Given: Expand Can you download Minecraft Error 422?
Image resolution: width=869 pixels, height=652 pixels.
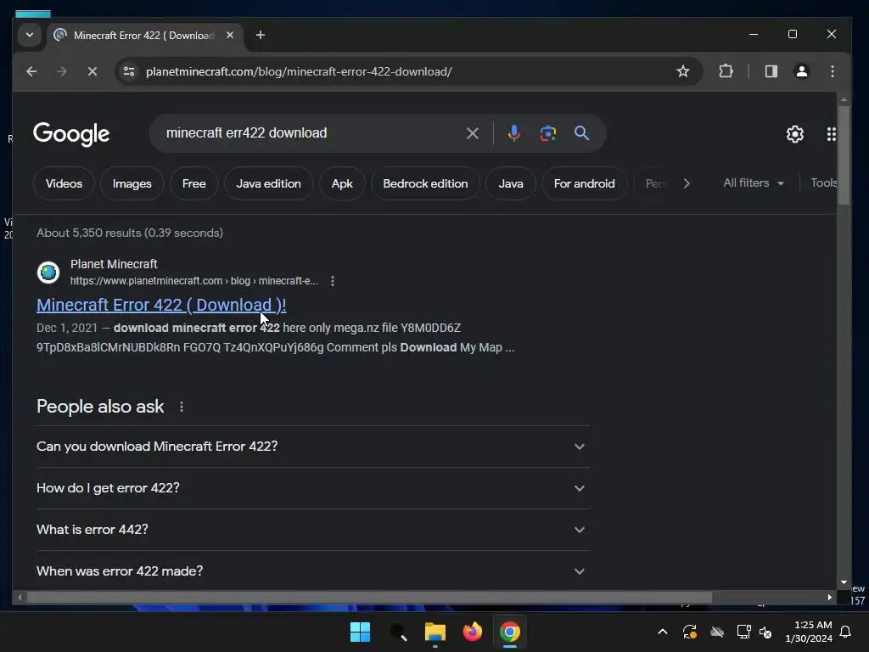Looking at the screenshot, I should click(x=313, y=447).
